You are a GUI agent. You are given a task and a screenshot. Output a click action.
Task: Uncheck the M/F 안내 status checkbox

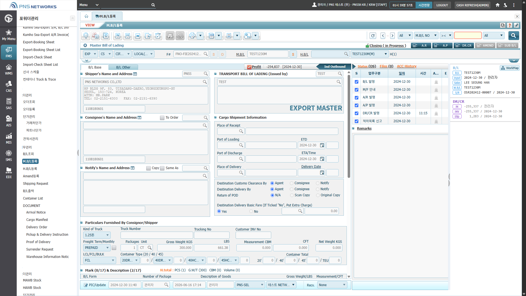click(356, 90)
